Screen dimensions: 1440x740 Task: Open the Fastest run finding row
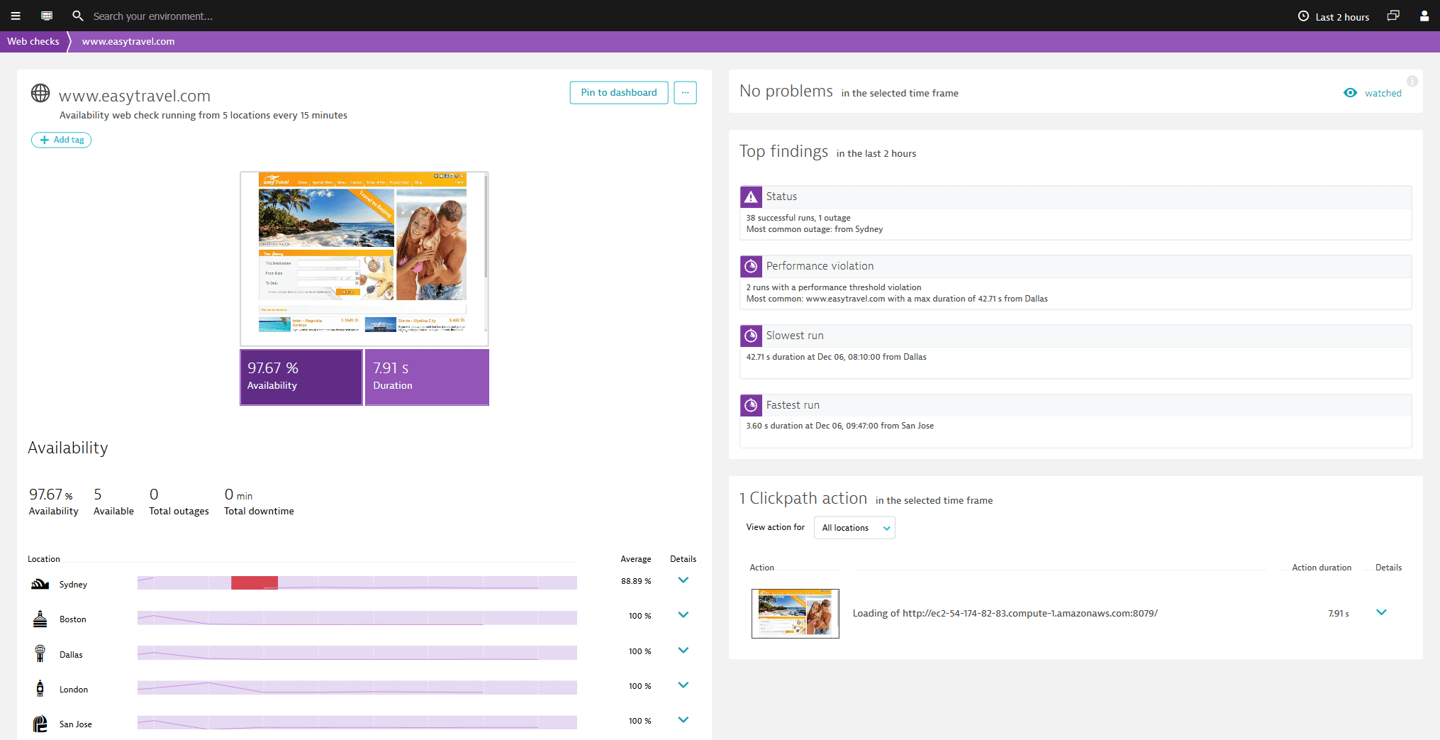[x=1076, y=421]
